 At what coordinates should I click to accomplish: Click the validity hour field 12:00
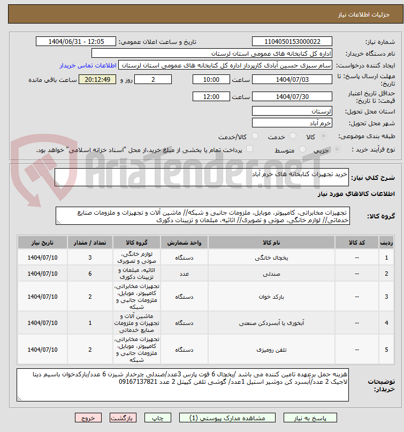point(211,97)
